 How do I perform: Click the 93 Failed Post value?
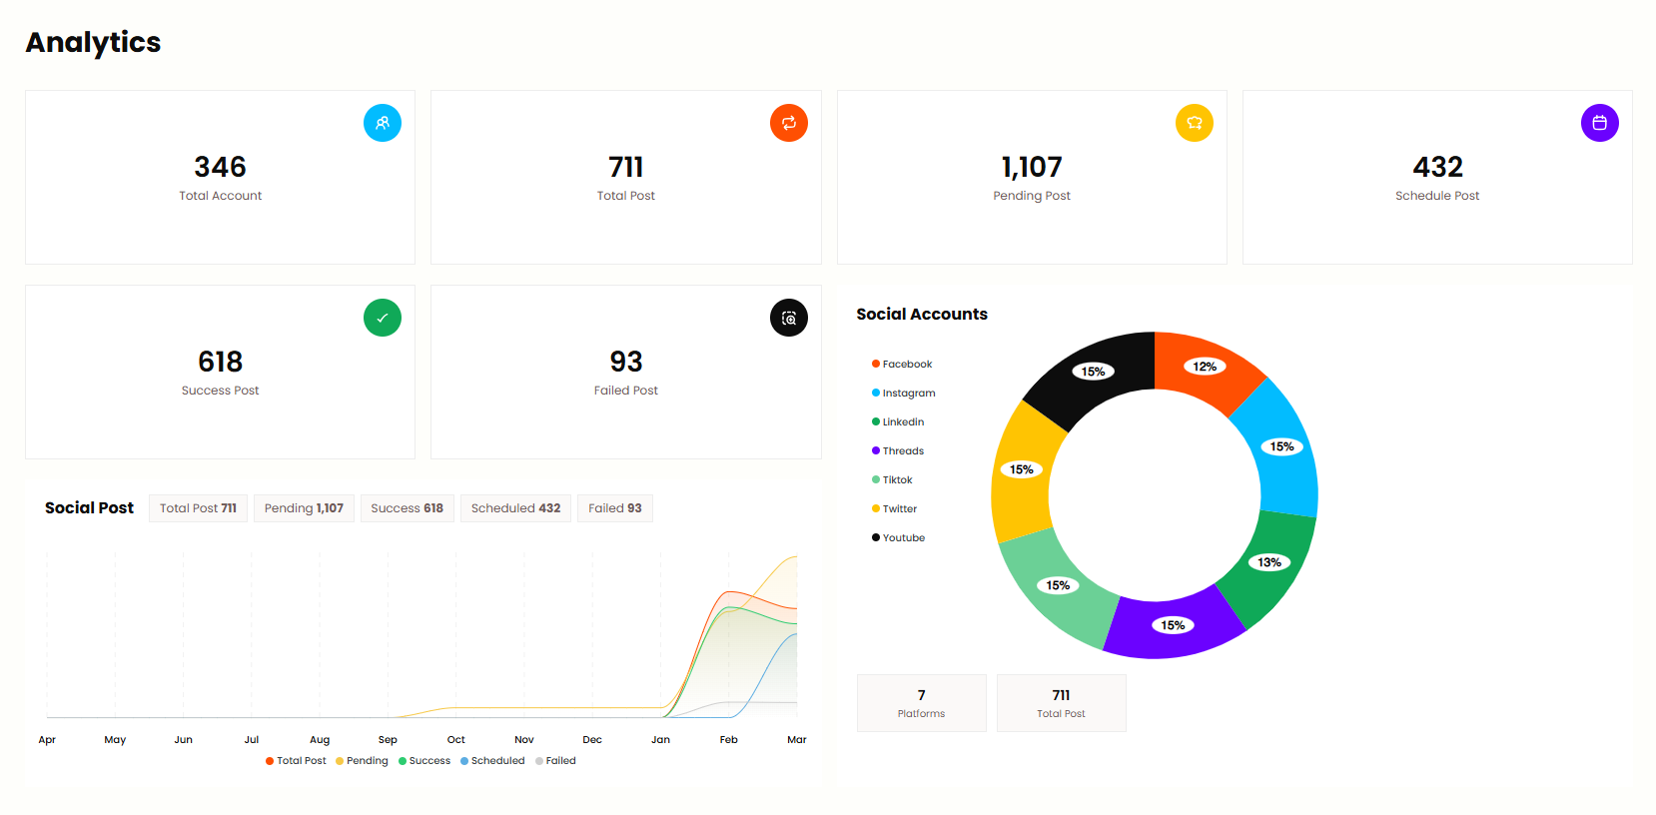point(626,362)
